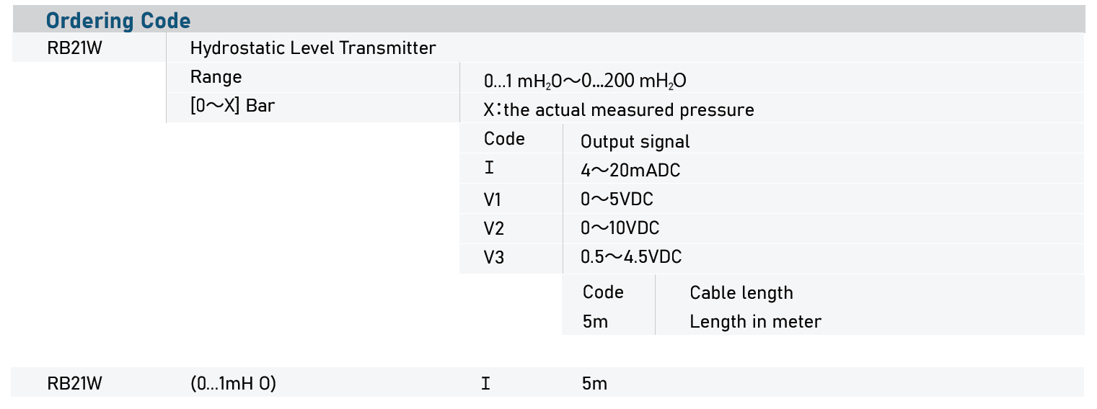Click the actual measured pressure note
This screenshot has height=409, width=1097.
point(619,110)
